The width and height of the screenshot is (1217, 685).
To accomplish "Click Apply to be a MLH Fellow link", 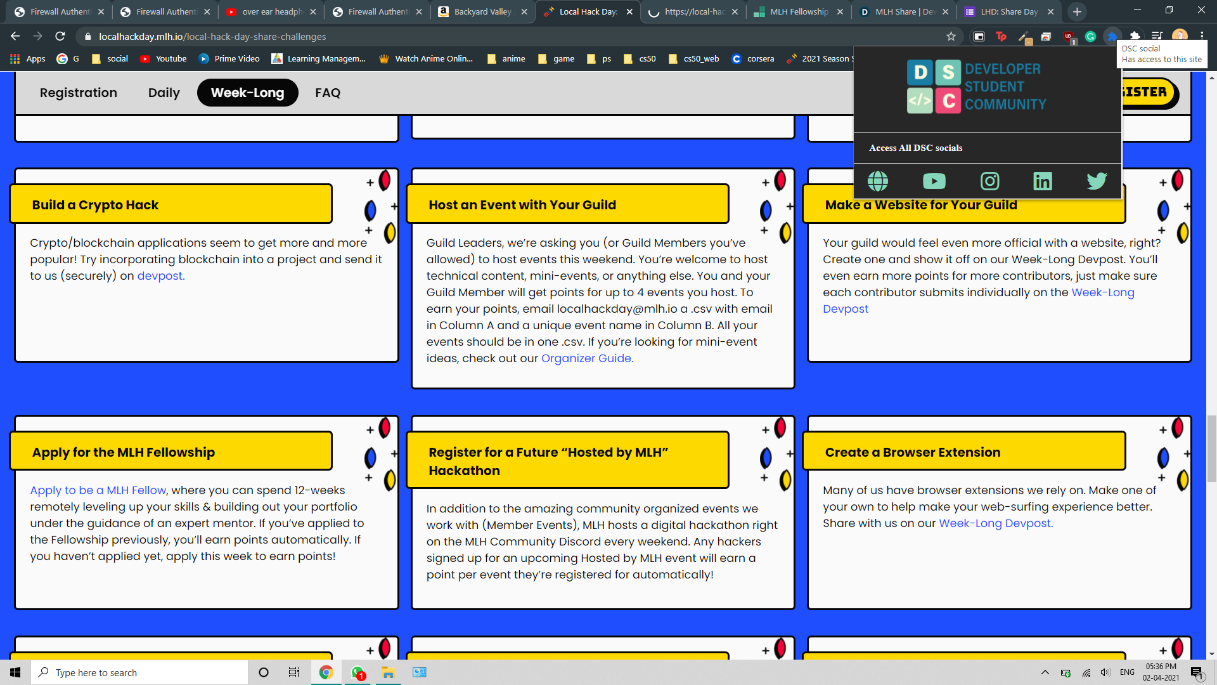I will [x=98, y=490].
